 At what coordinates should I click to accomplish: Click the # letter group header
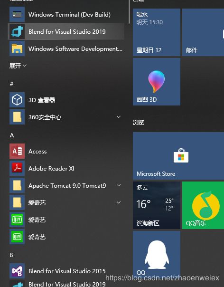[12, 84]
